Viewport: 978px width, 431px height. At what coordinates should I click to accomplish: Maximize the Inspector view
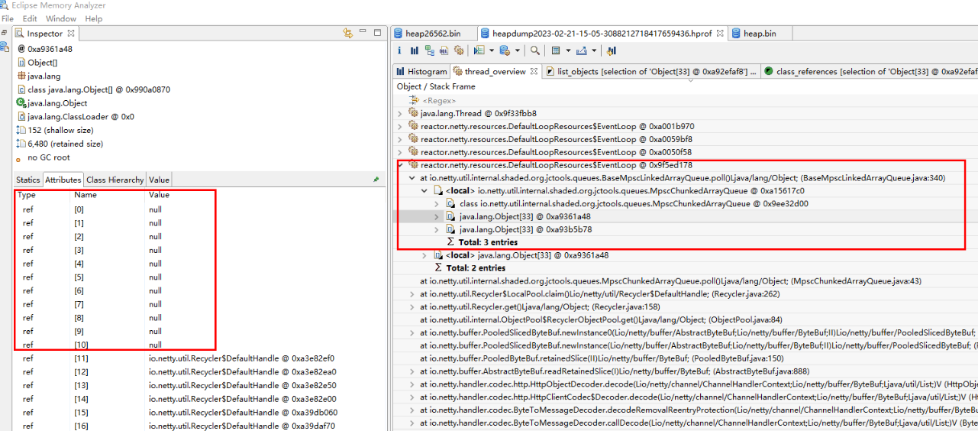[x=377, y=33]
